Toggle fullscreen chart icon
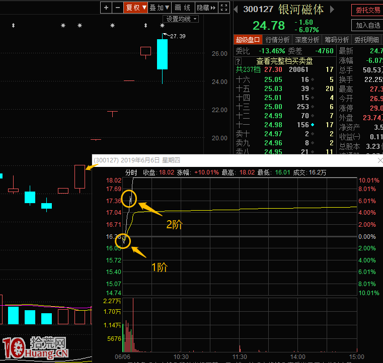 click(x=224, y=8)
